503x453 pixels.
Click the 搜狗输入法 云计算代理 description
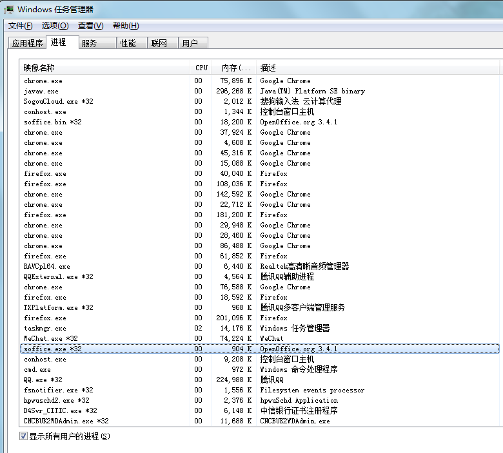point(301,101)
